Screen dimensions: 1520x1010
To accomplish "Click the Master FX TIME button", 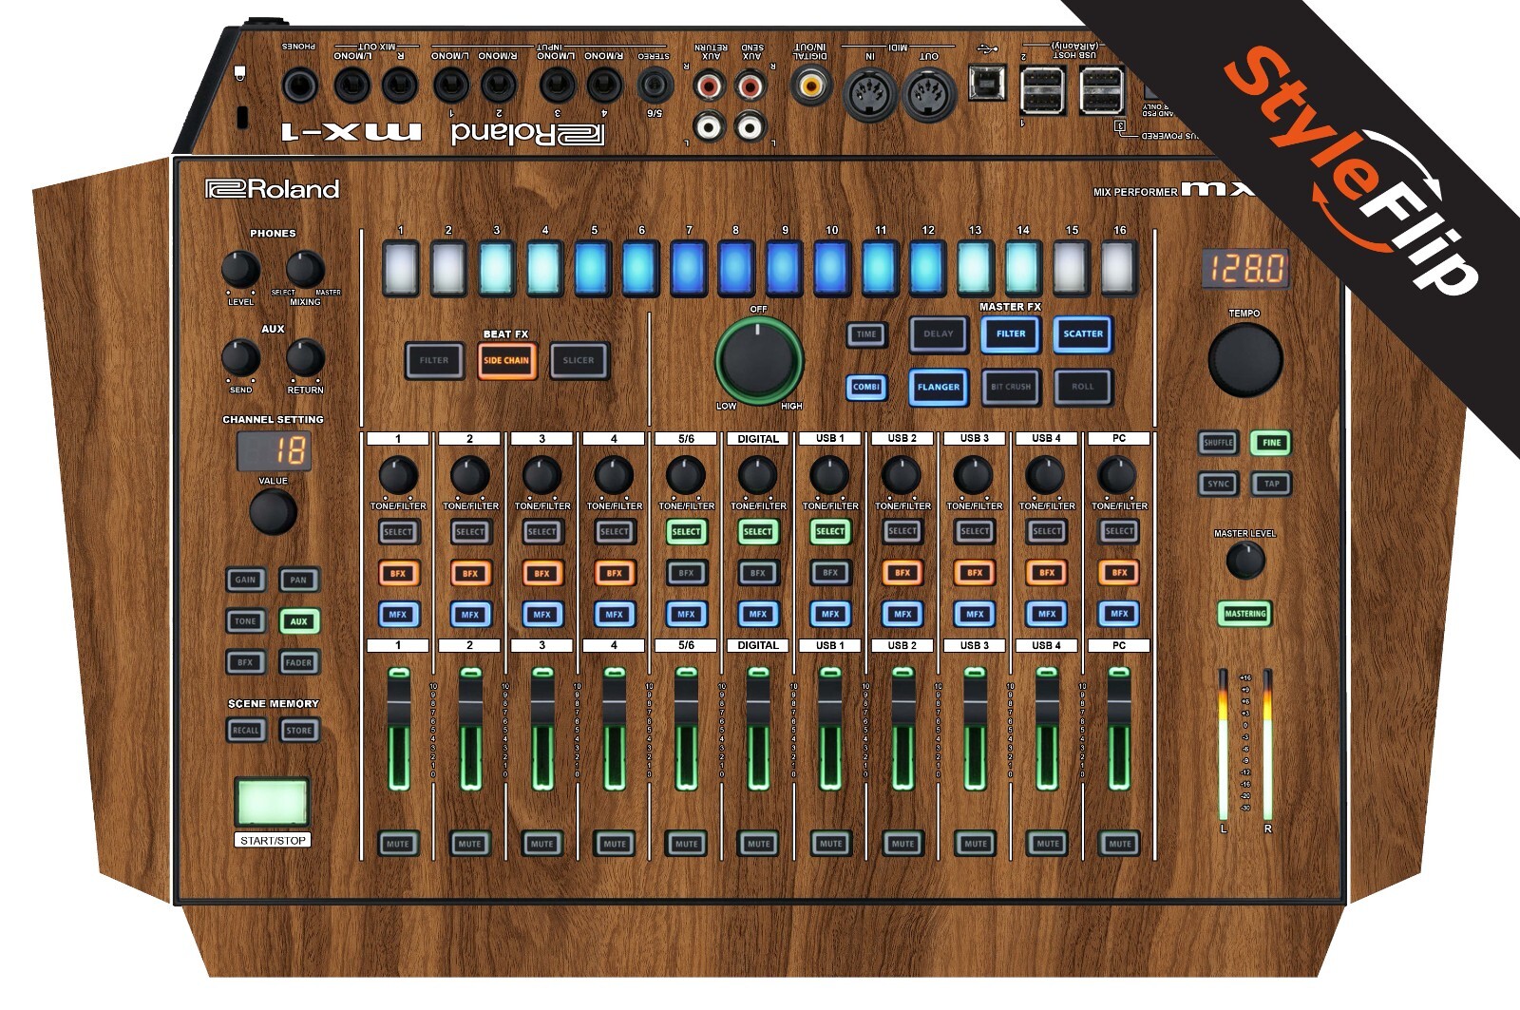I will [x=866, y=334].
